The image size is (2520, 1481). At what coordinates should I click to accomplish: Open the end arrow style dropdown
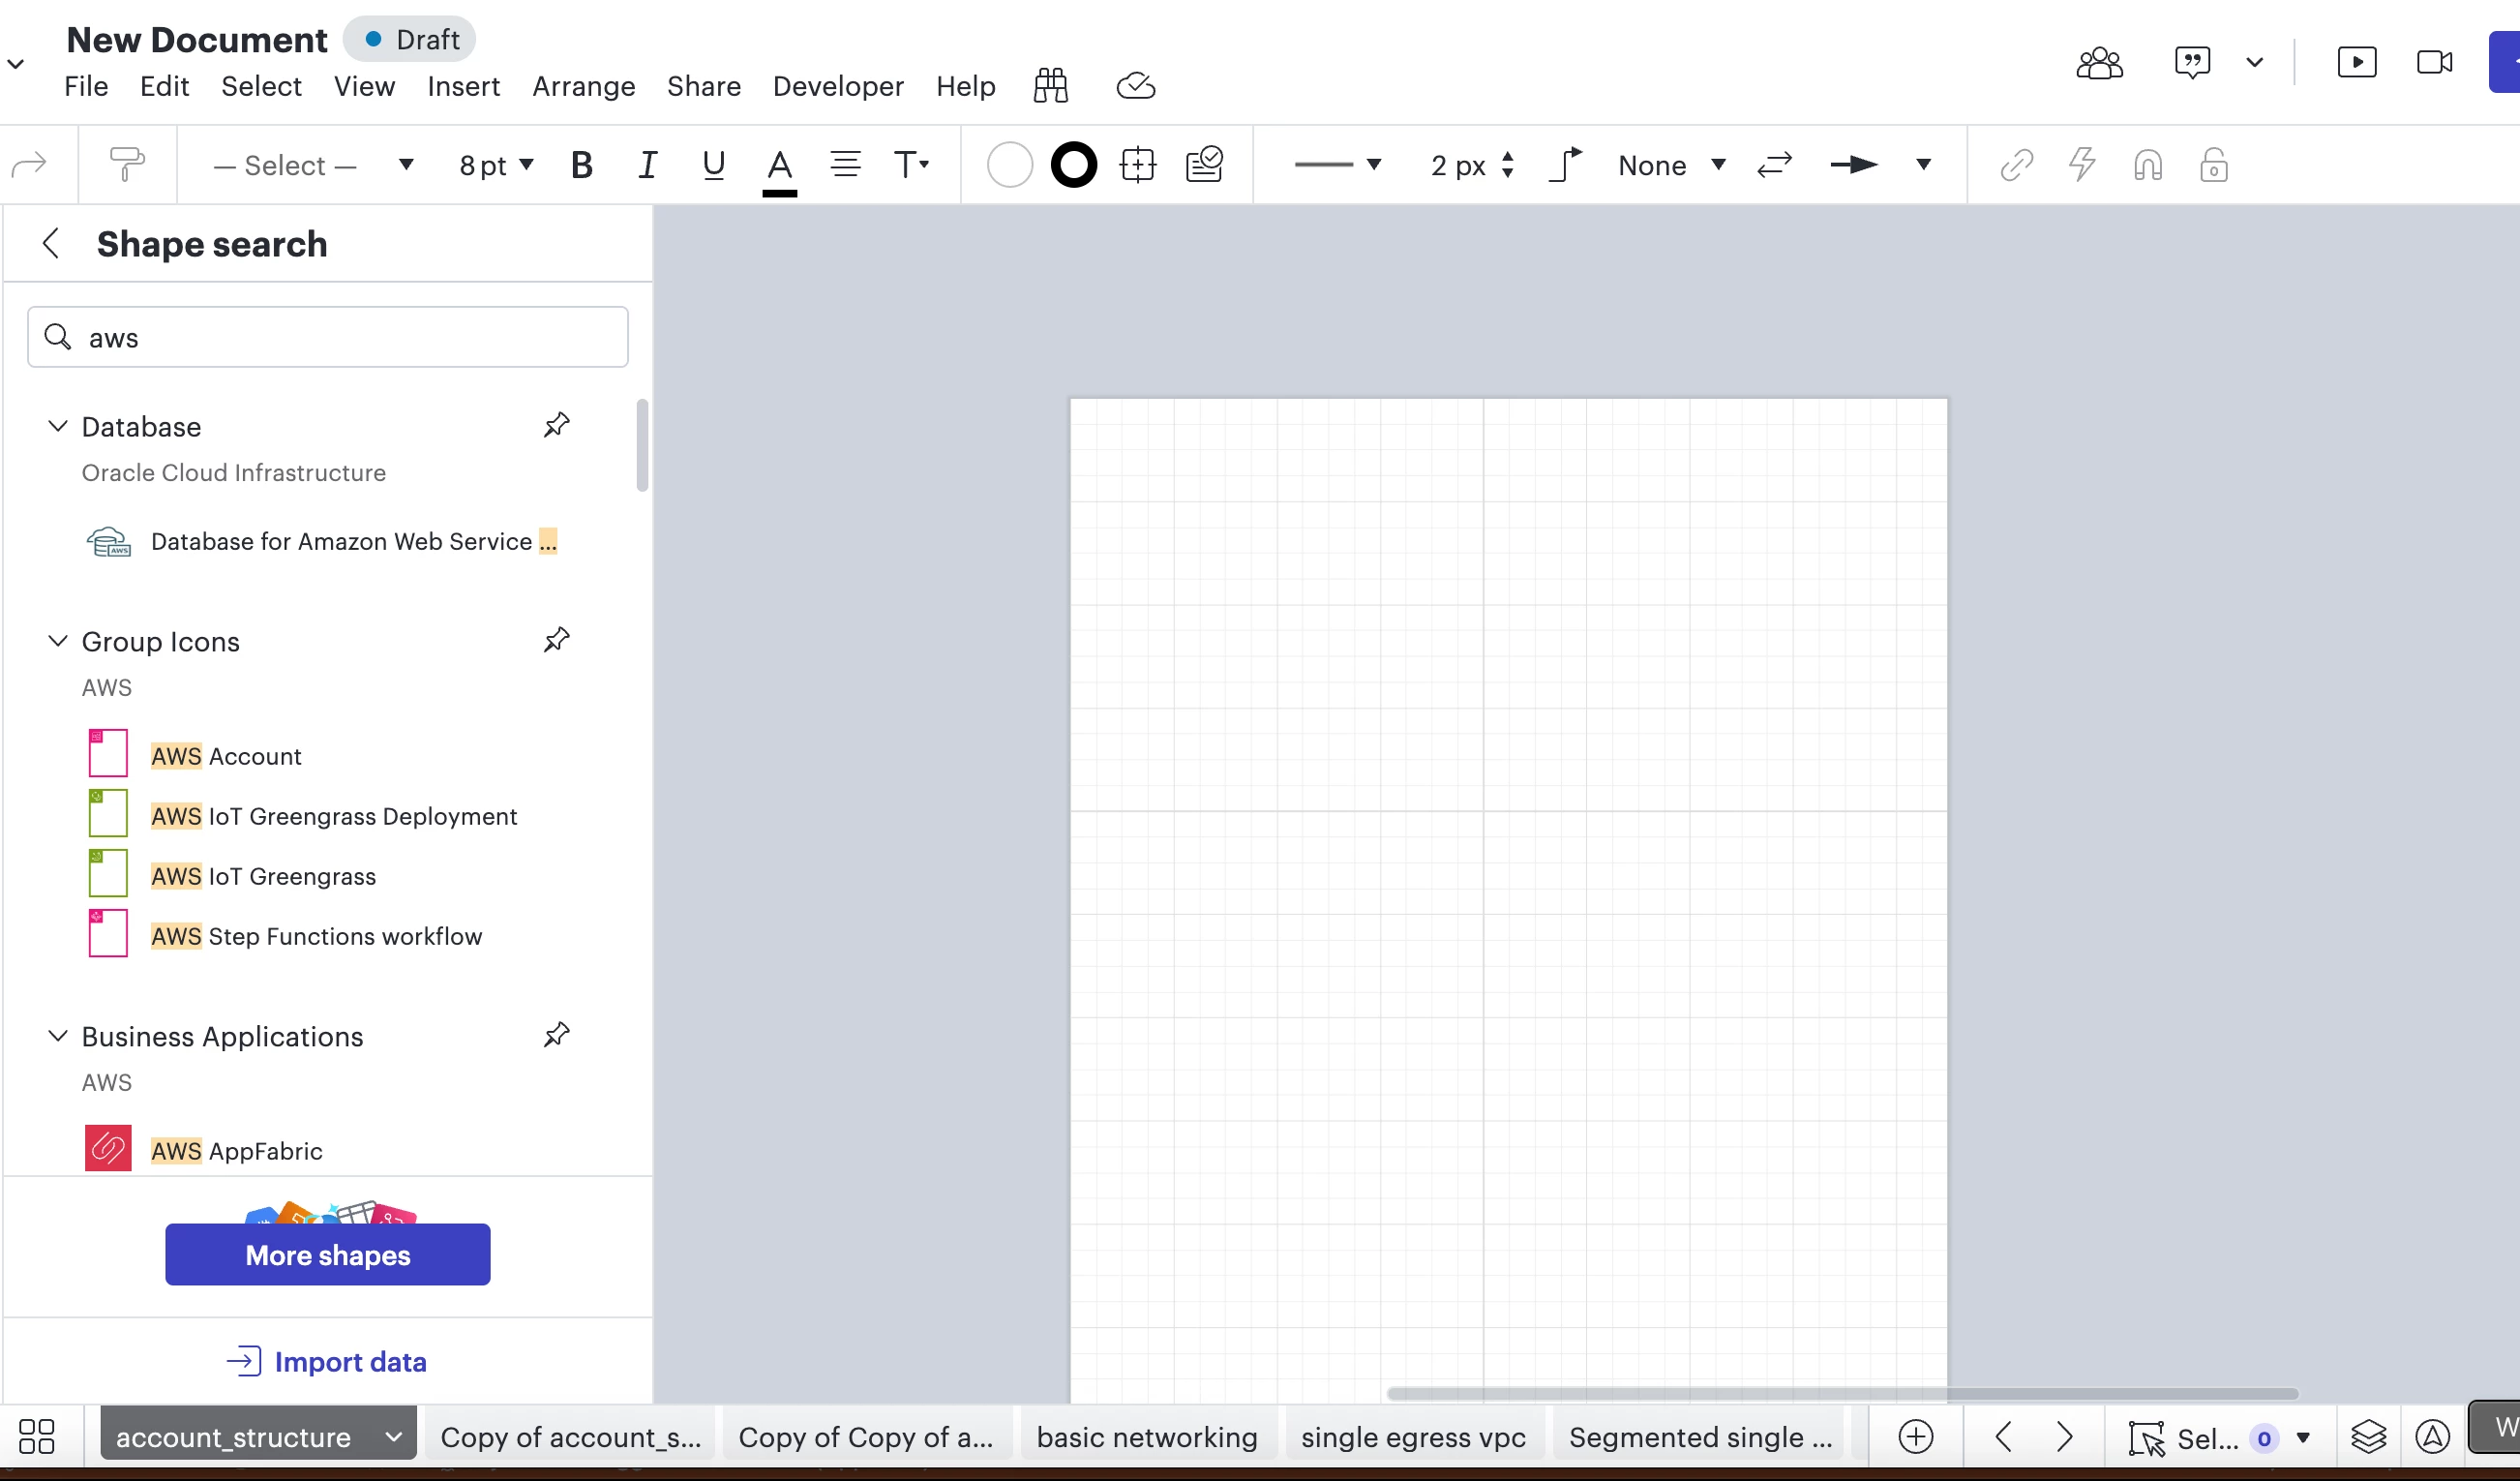(x=1879, y=165)
